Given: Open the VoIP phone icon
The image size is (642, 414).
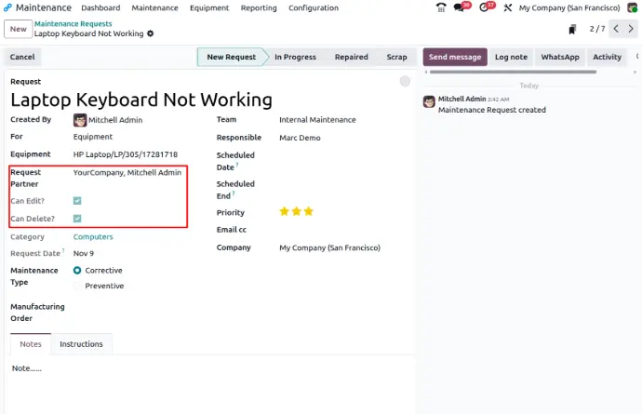Looking at the screenshot, I should pyautogui.click(x=441, y=7).
